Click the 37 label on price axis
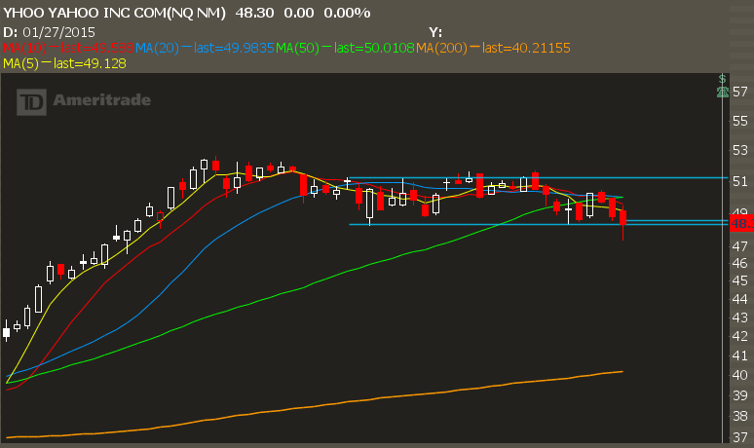 pyautogui.click(x=740, y=437)
